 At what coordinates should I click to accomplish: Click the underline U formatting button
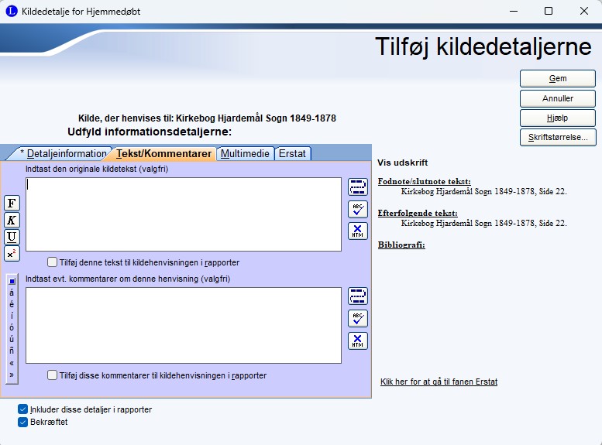click(12, 237)
